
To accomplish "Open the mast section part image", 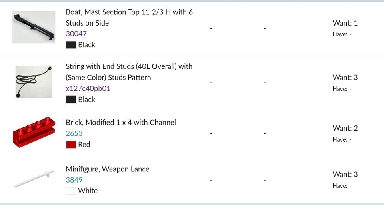I will (x=34, y=27).
